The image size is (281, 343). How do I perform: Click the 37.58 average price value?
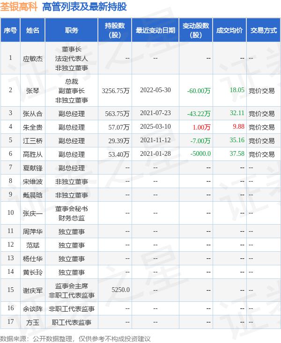coord(237,154)
